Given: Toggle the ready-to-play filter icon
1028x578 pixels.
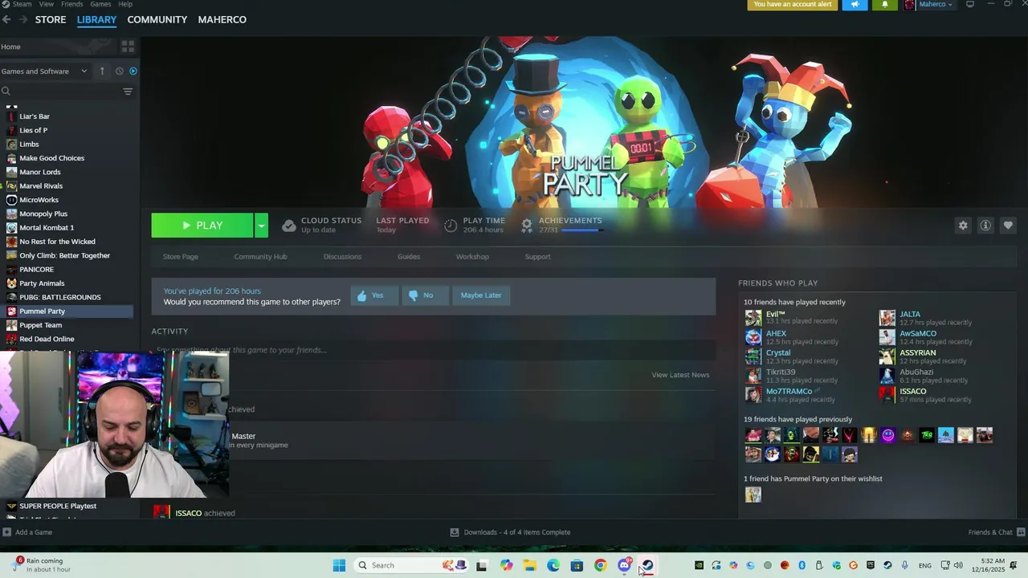Looking at the screenshot, I should tap(133, 71).
